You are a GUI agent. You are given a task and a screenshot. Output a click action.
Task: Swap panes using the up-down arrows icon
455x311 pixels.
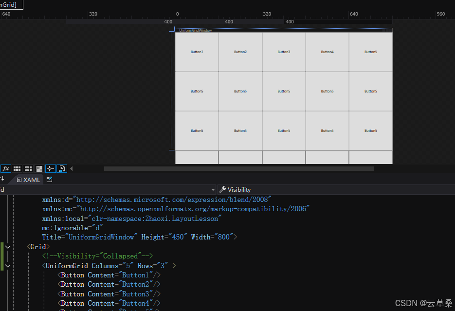click(2, 179)
